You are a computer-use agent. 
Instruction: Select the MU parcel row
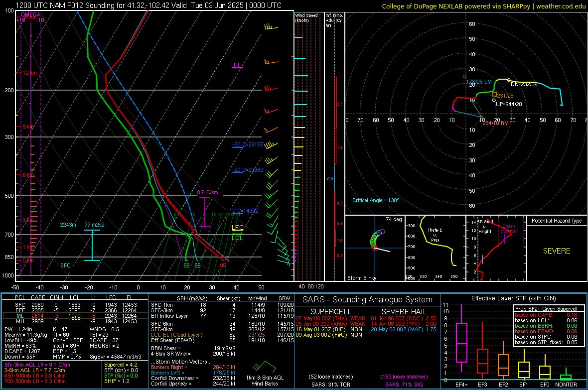(x=75, y=321)
